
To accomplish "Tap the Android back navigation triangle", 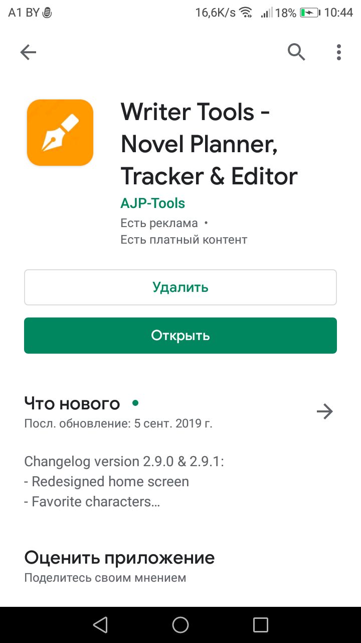I will (x=100, y=625).
